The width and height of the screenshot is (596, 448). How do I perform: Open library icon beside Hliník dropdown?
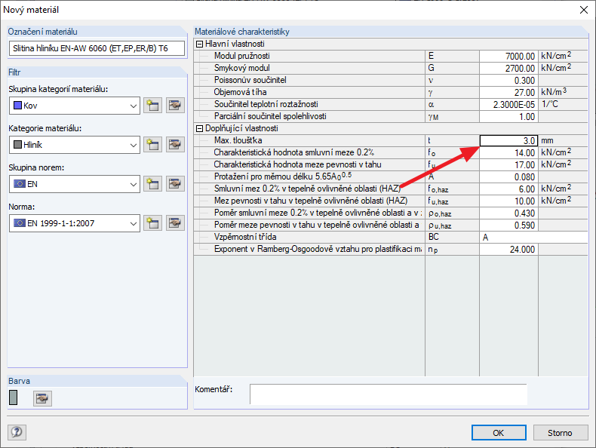pyautogui.click(x=175, y=144)
